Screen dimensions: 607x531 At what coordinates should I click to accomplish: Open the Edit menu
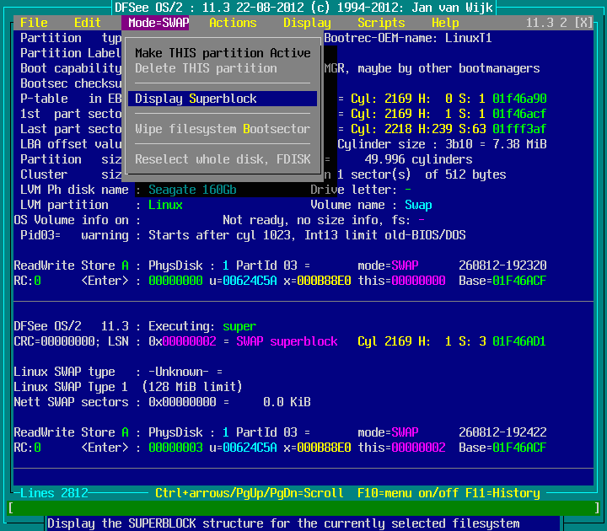click(x=88, y=23)
